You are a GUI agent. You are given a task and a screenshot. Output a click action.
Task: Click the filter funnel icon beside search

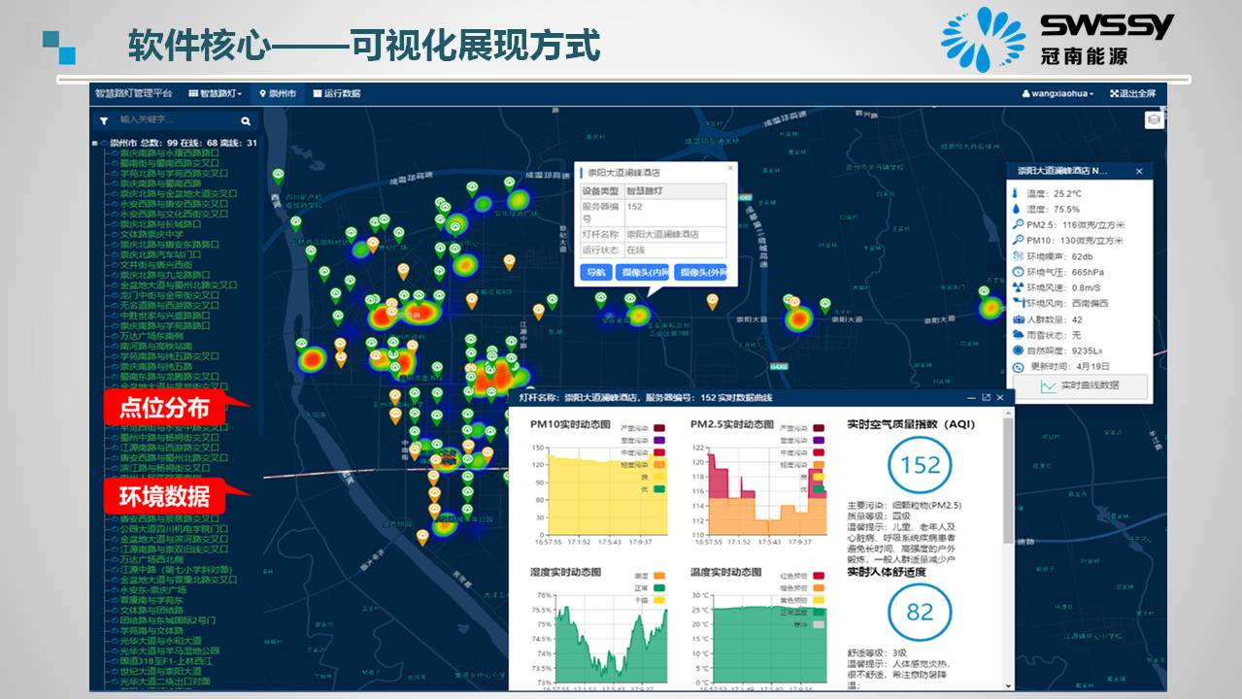click(104, 121)
